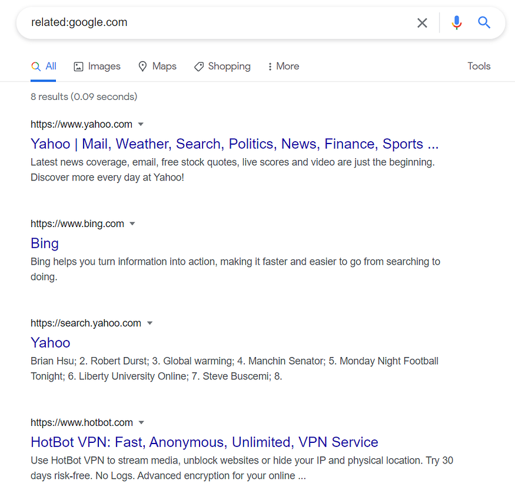Click the Bing description snippet text
Viewport: 515px width, 487px height.
tap(235, 269)
